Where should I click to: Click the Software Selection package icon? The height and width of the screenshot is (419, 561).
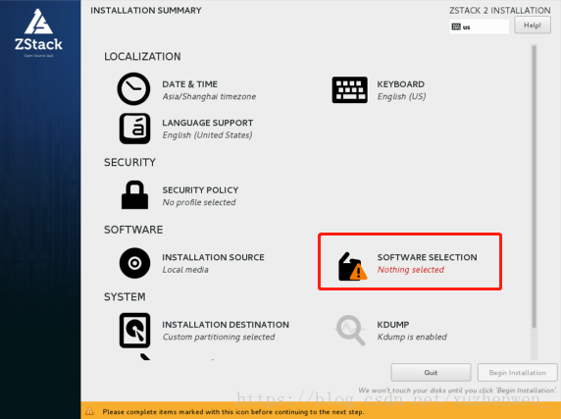point(352,267)
